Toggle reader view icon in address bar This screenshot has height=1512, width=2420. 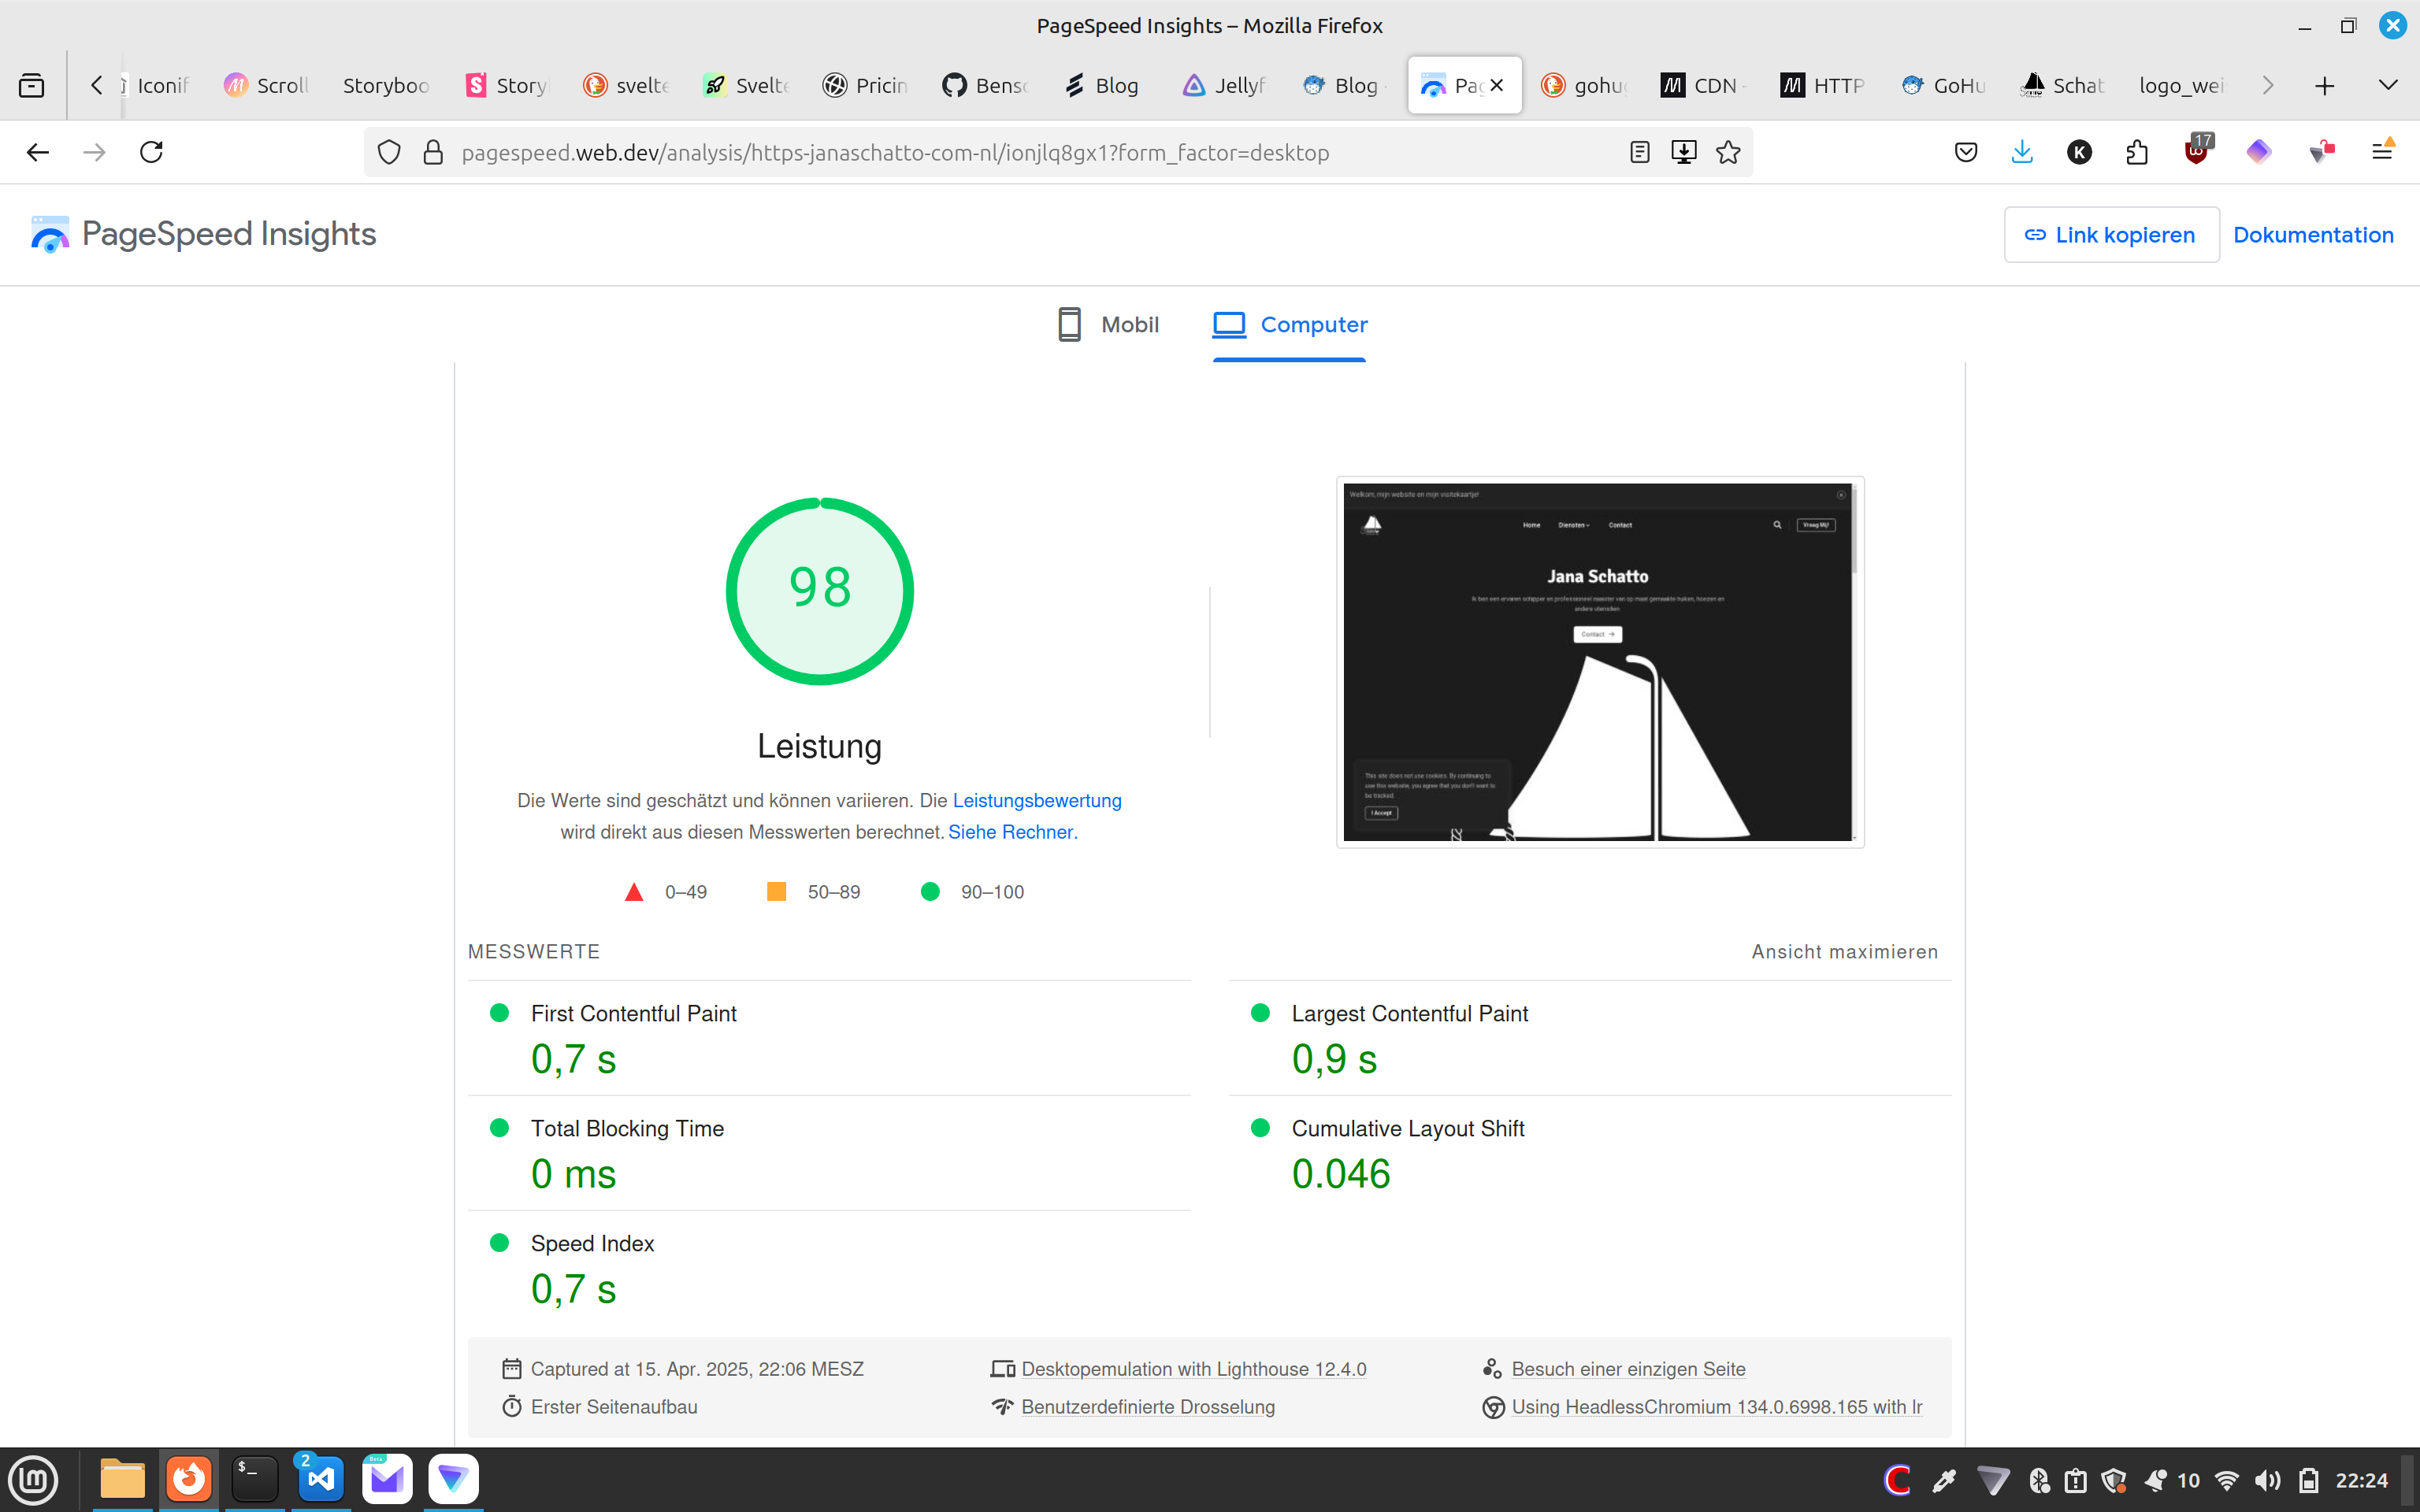(x=1640, y=152)
